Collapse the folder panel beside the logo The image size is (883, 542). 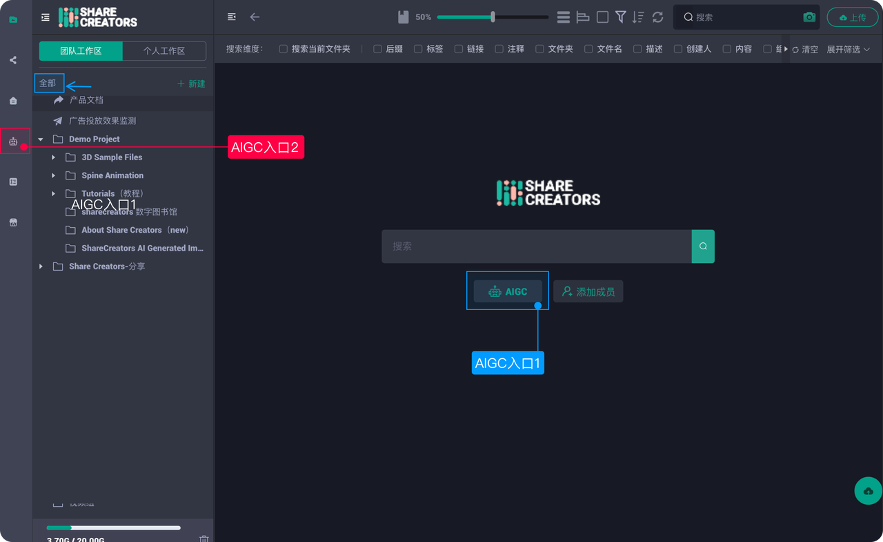pos(46,17)
